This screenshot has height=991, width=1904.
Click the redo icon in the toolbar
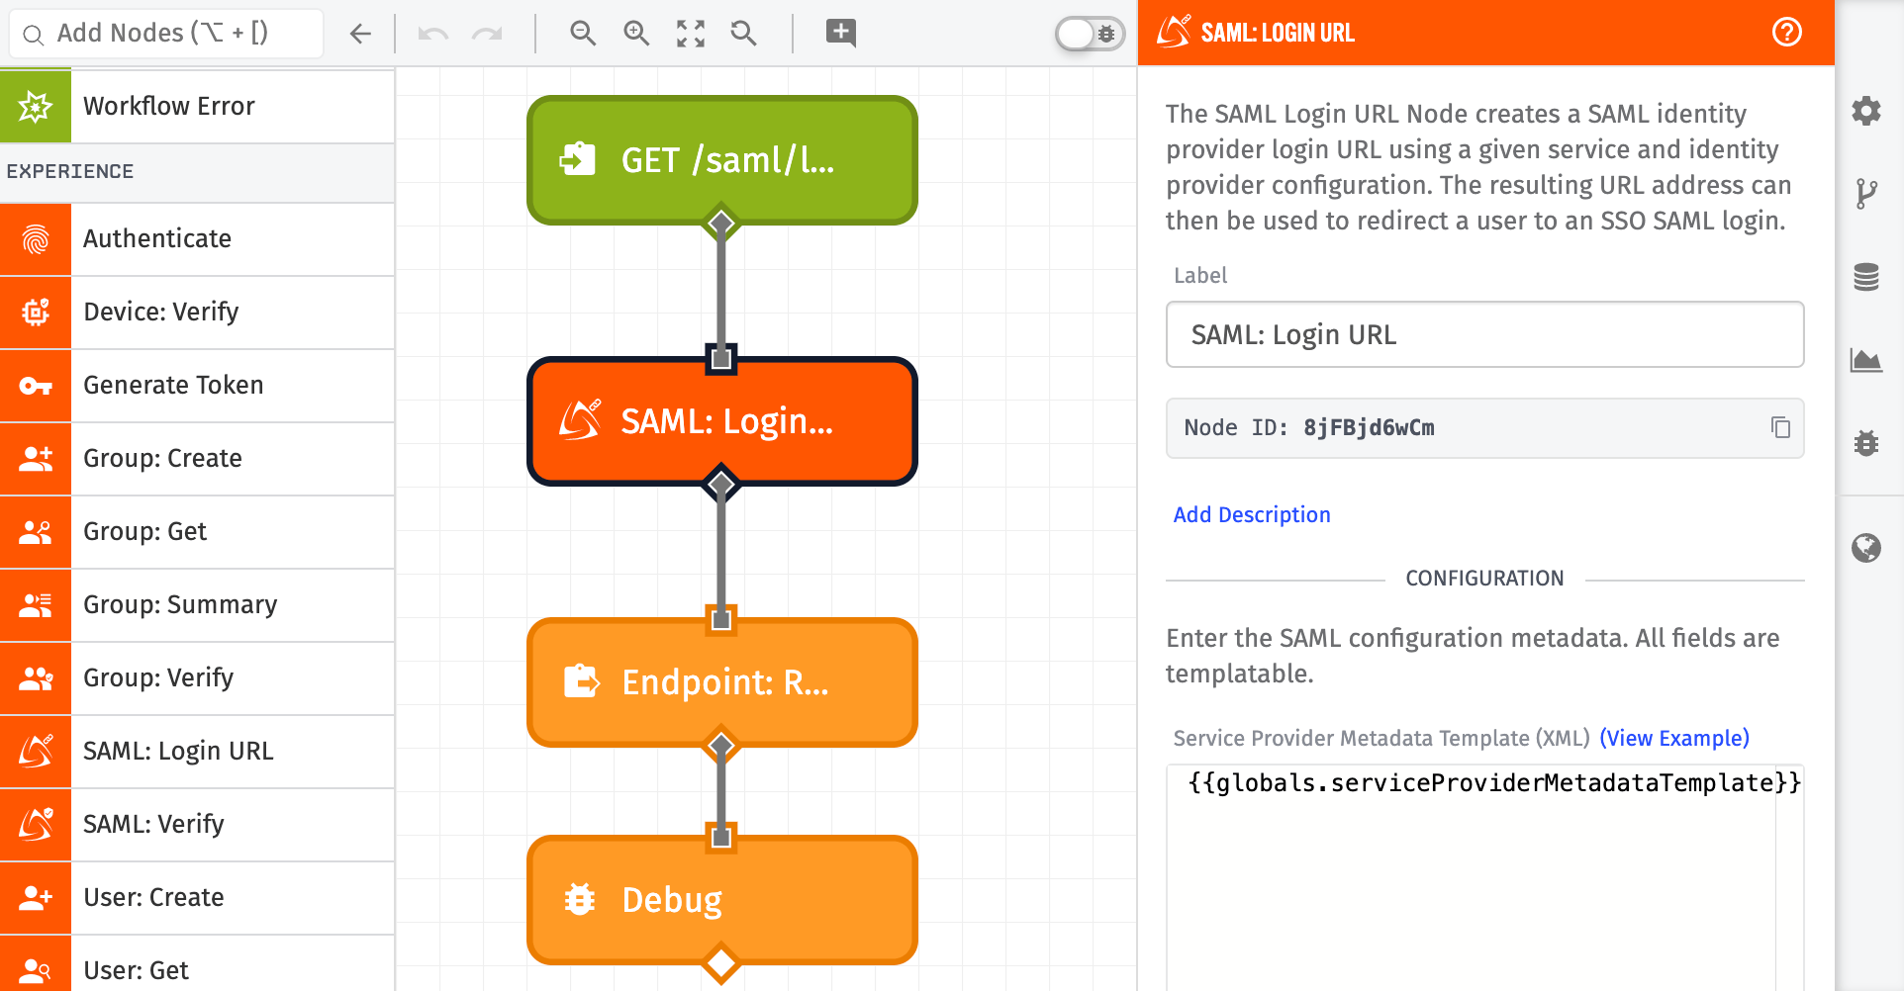pyautogui.click(x=487, y=34)
